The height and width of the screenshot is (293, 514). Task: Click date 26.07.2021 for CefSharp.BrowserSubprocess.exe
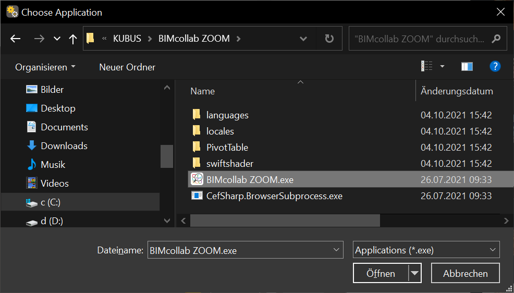tap(456, 196)
